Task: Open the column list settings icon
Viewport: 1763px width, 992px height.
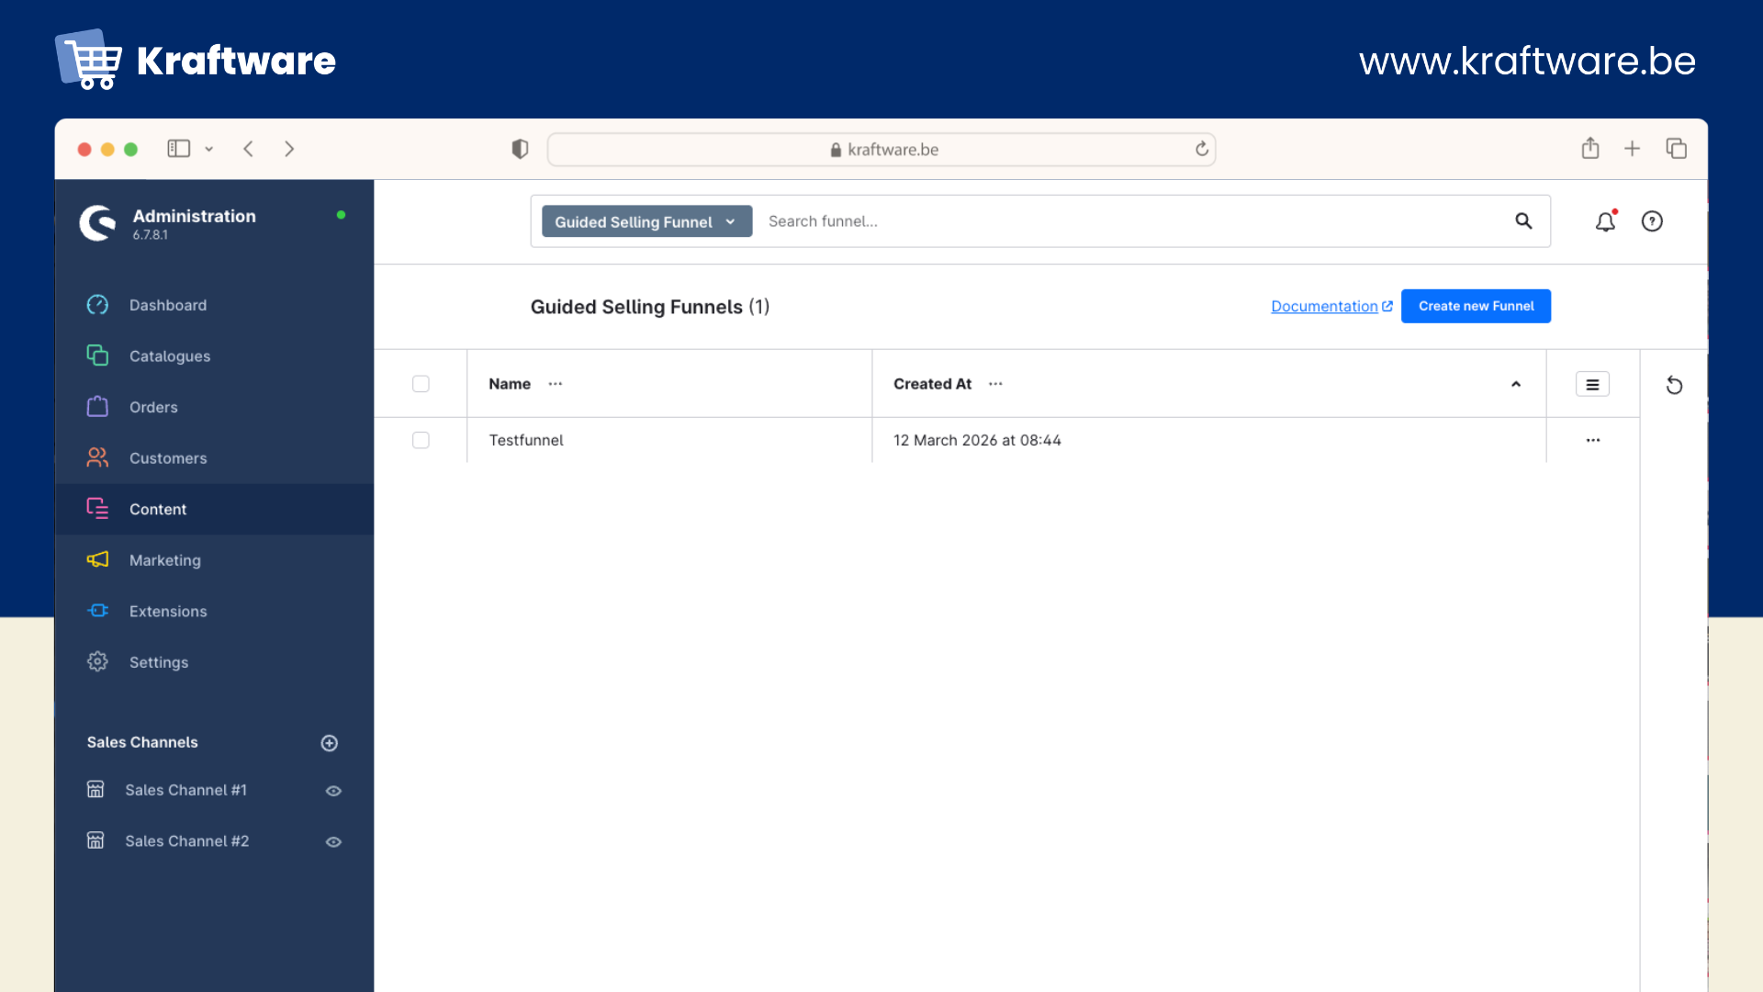Action: 1592,385
